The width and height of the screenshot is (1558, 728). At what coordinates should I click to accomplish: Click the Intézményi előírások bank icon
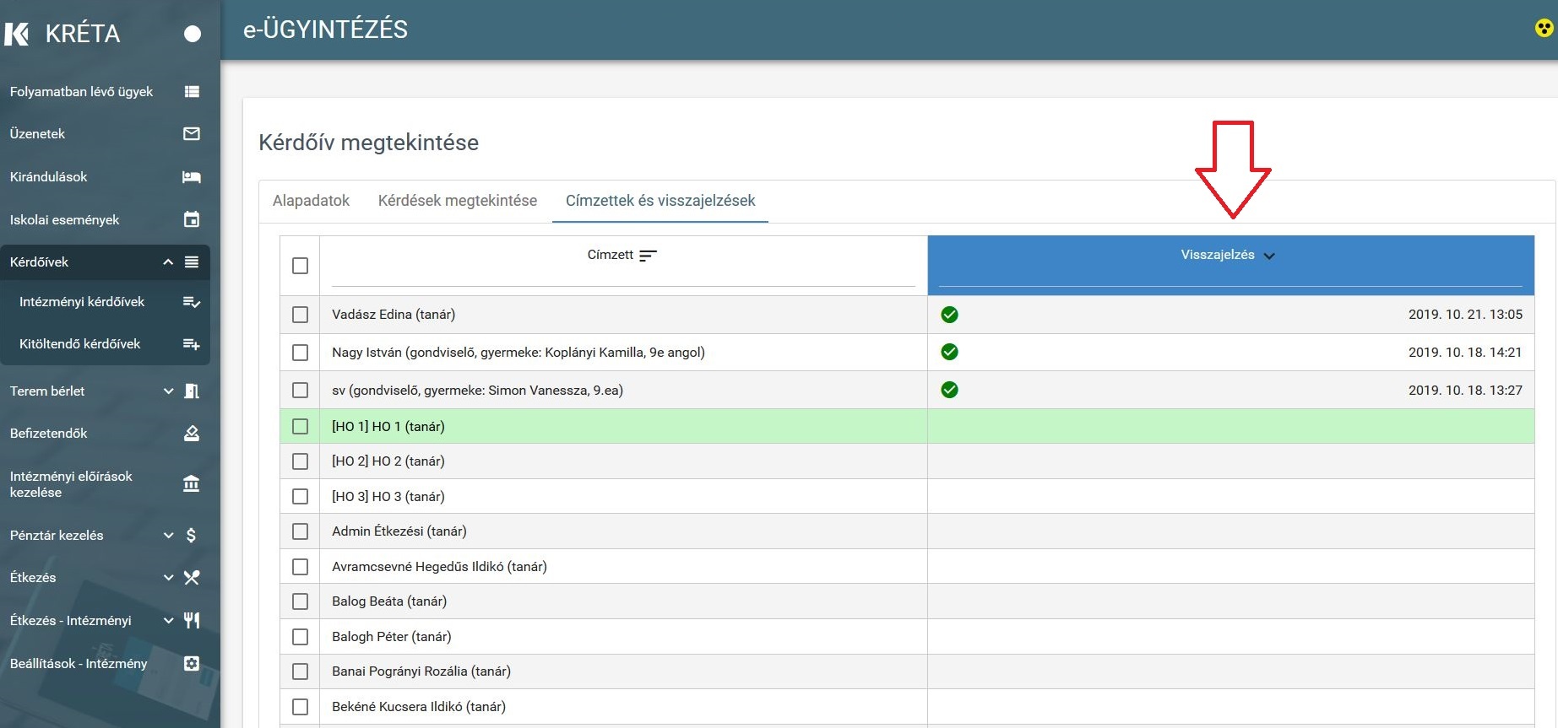click(x=192, y=484)
